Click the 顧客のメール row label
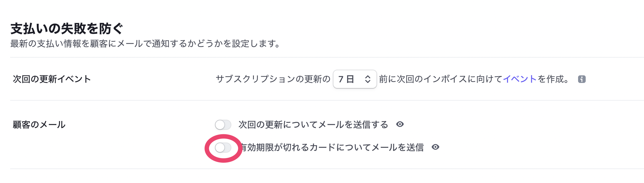 click(39, 125)
